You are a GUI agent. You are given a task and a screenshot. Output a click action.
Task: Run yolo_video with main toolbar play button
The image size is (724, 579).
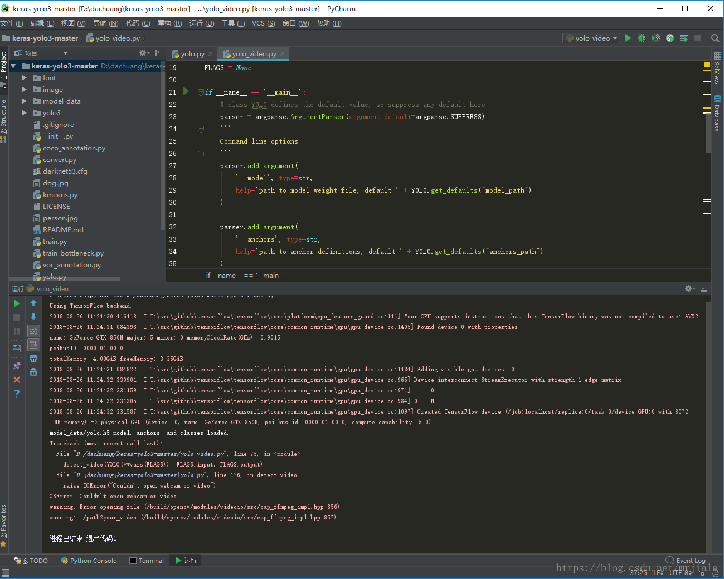[x=628, y=38]
